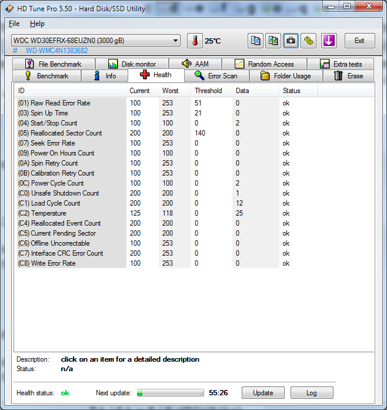This screenshot has width=387, height=410.
Task: Select the (04) Start/Stop Count row
Action: click(x=167, y=123)
